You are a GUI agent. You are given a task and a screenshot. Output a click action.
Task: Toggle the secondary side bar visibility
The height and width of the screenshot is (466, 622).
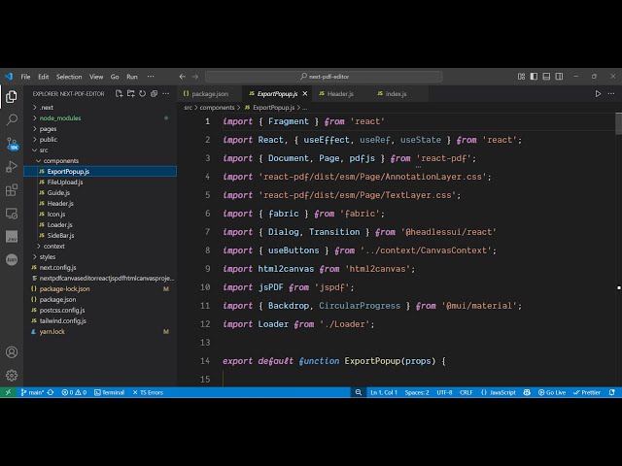point(559,77)
